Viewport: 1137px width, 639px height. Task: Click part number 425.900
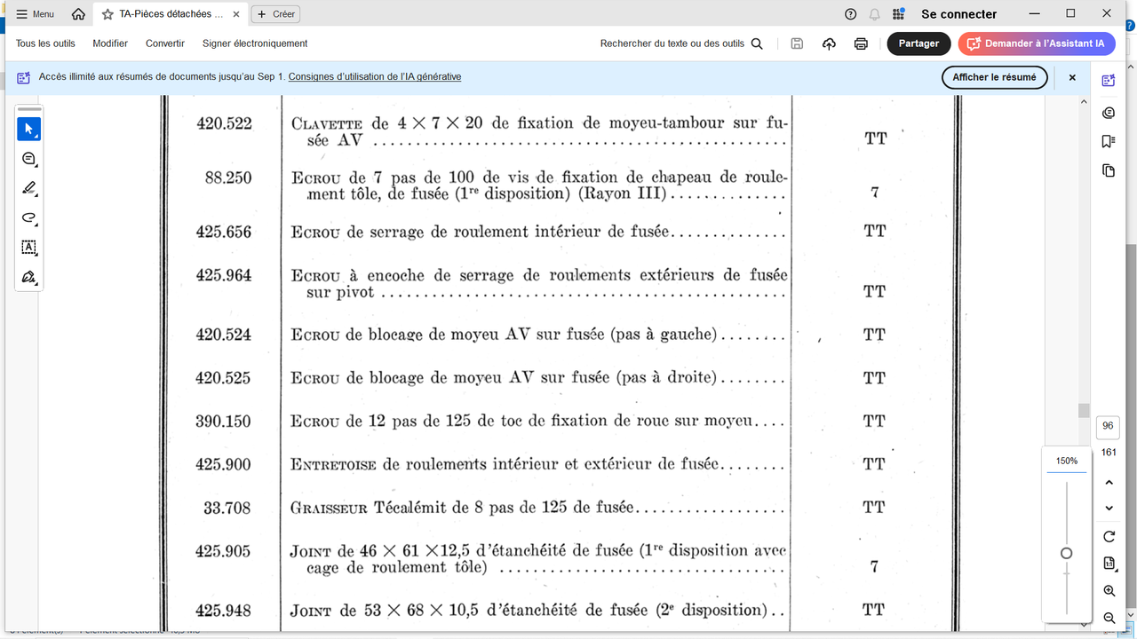[224, 464]
